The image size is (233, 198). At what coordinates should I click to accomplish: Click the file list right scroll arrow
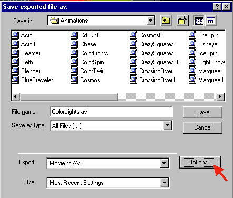[x=220, y=96]
